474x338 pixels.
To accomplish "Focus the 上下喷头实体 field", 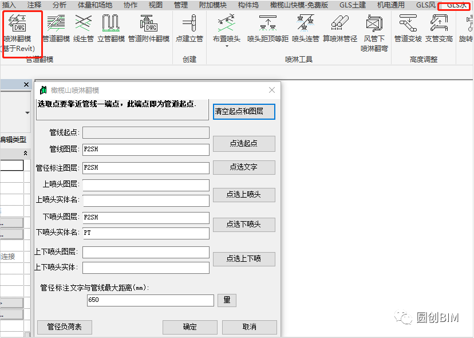I will click(146, 268).
